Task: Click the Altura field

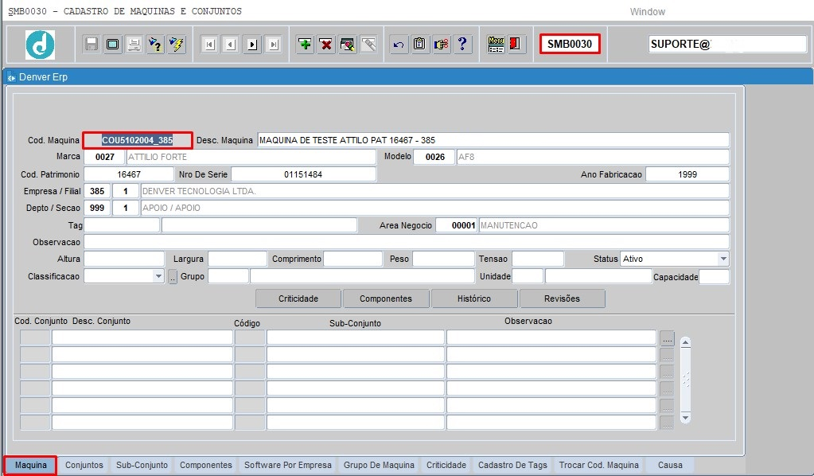Action: pyautogui.click(x=124, y=259)
